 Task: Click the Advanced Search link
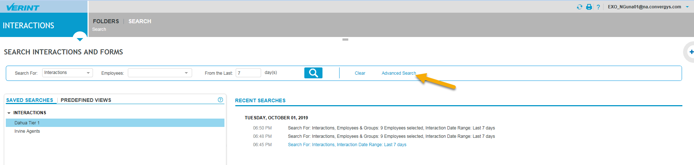pyautogui.click(x=398, y=73)
